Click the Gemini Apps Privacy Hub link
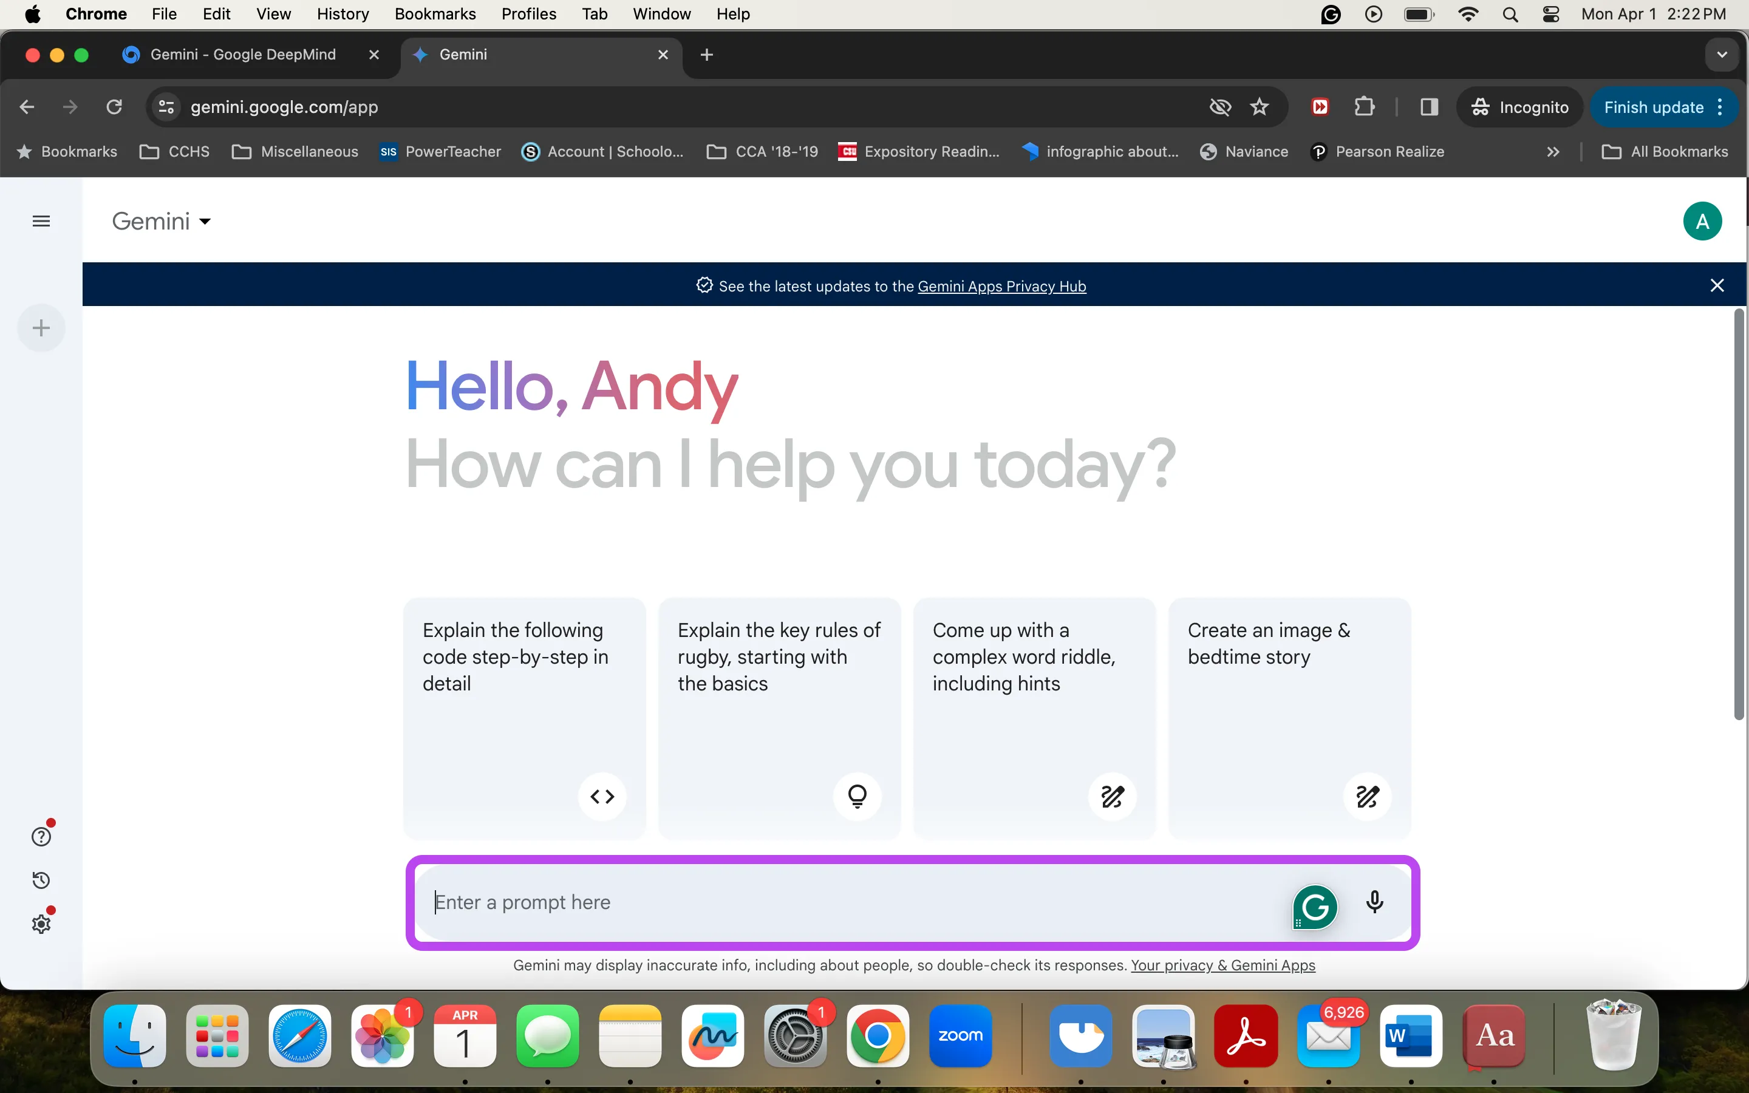1749x1093 pixels. point(1001,286)
